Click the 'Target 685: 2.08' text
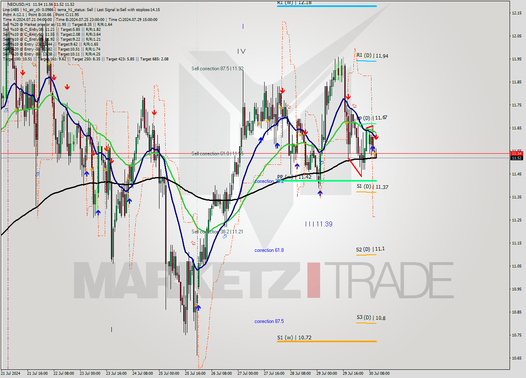 pos(154,59)
